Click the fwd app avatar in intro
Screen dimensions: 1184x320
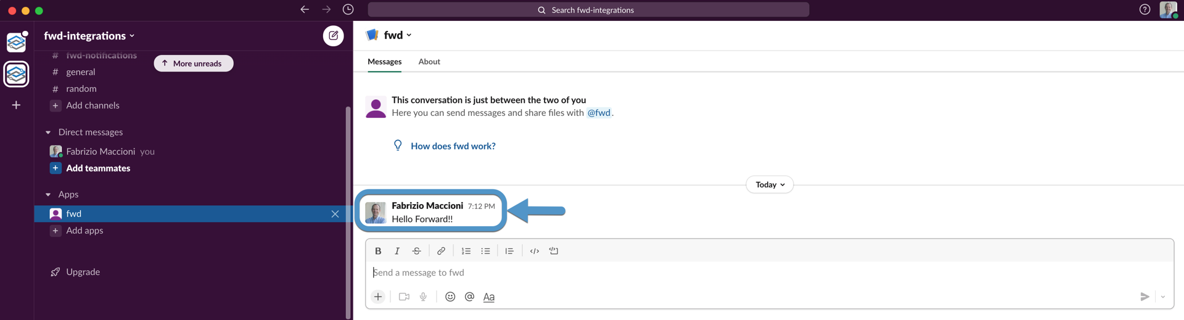[376, 107]
